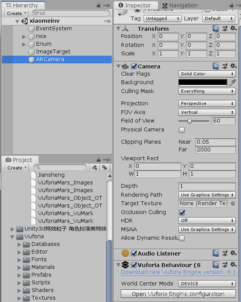
Task: Open Audio Listener gear menu
Action: click(x=233, y=253)
